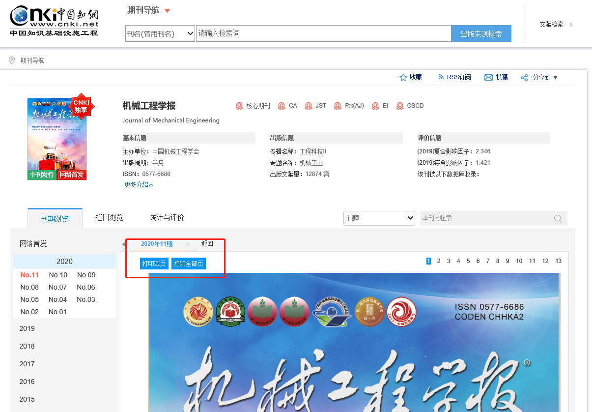Expand the 分享到 dropdown arrow
Viewport: 592px width, 412px height.
556,78
